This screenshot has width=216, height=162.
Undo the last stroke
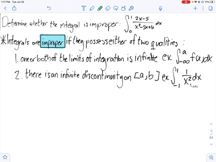49,8
